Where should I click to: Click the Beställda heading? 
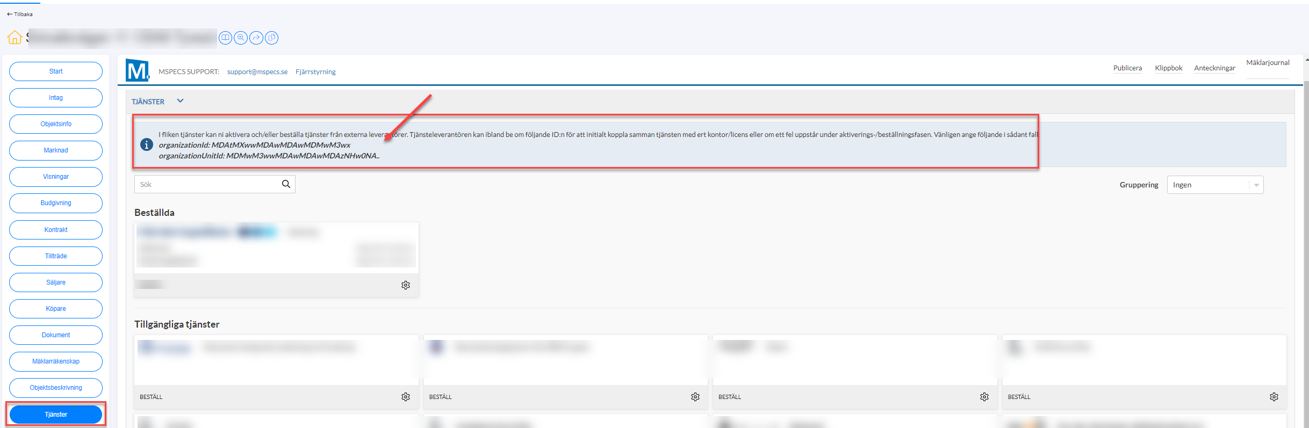(154, 213)
